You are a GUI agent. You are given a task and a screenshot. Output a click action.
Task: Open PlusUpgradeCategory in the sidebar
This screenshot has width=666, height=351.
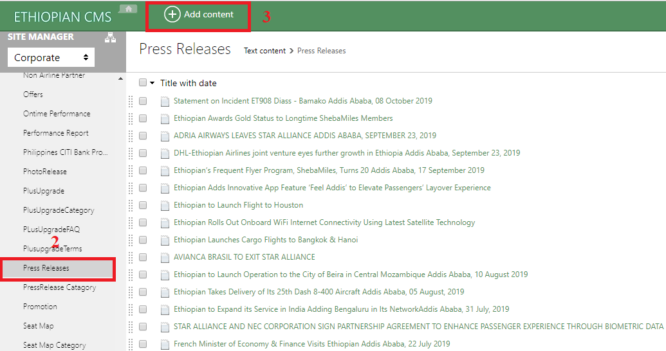pos(59,210)
